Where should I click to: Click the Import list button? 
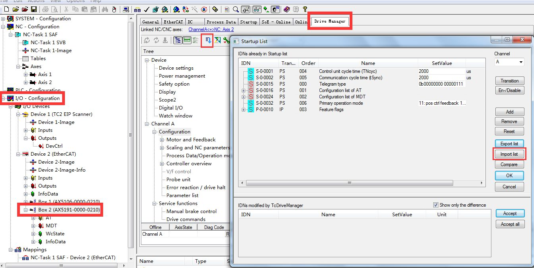(509, 154)
